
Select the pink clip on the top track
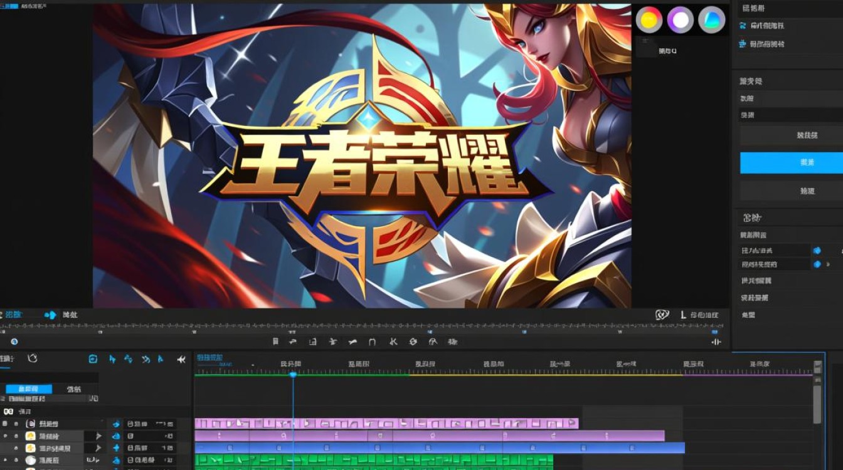click(x=386, y=424)
